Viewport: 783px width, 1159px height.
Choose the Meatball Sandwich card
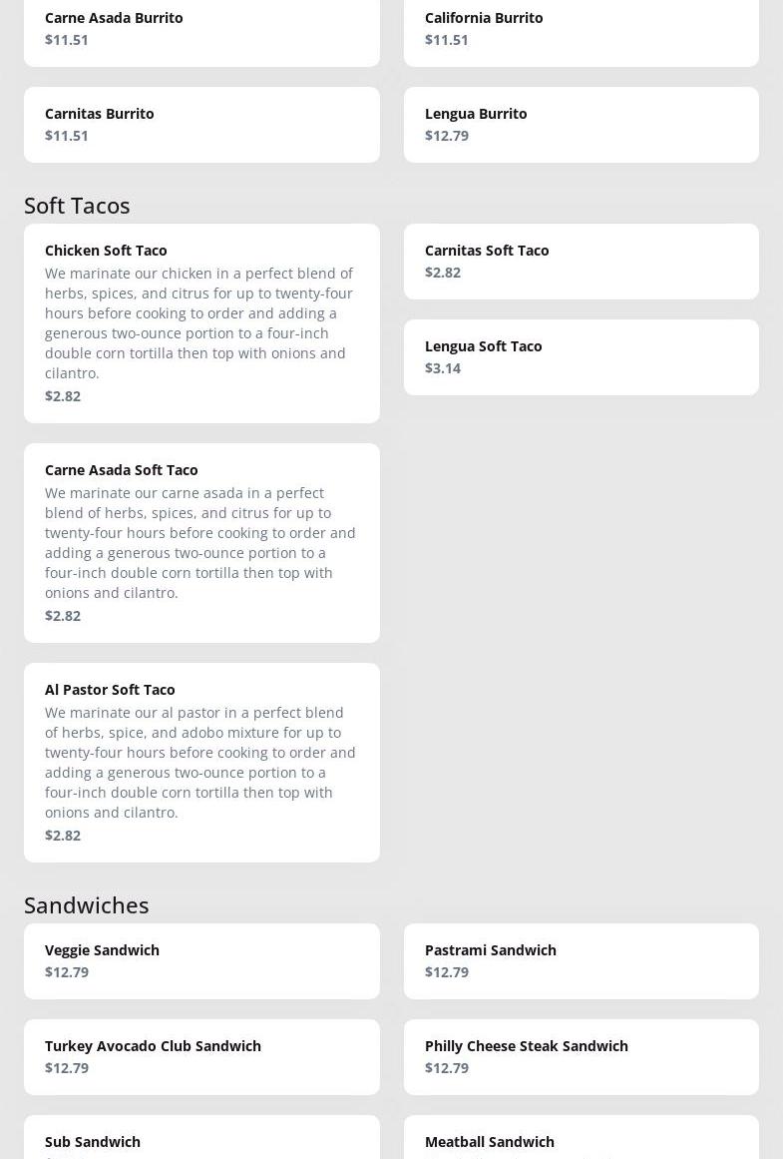(x=582, y=1137)
